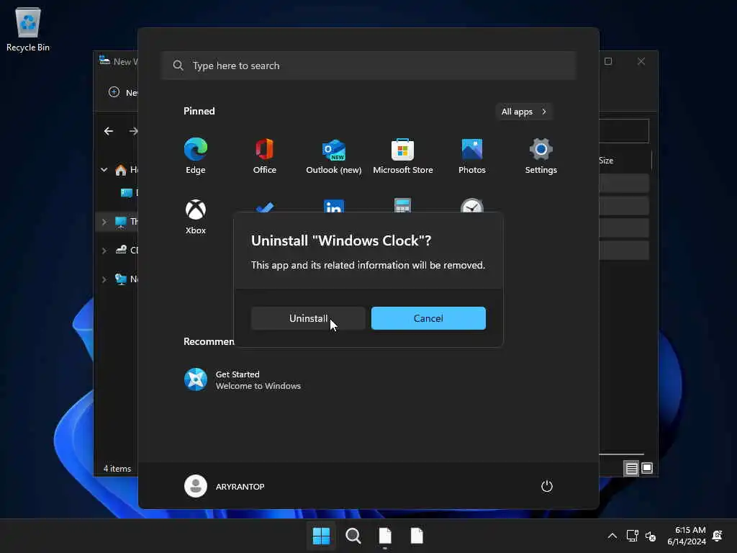This screenshot has width=737, height=553.
Task: Open the network status tray icon
Action: [632, 536]
